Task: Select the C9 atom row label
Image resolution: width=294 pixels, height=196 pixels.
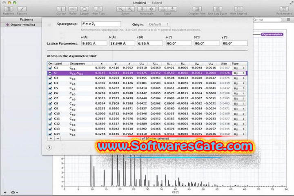Action: [56, 108]
